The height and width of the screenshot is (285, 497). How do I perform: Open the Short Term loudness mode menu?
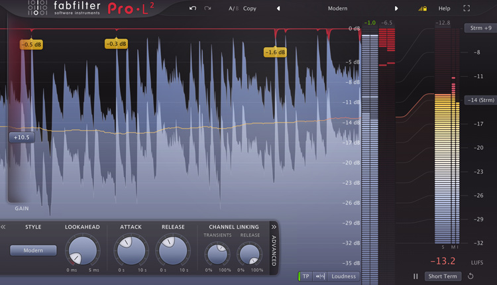point(442,276)
